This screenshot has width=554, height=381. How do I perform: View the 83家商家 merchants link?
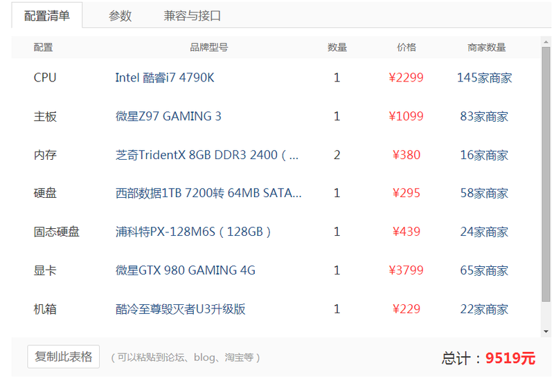click(484, 116)
